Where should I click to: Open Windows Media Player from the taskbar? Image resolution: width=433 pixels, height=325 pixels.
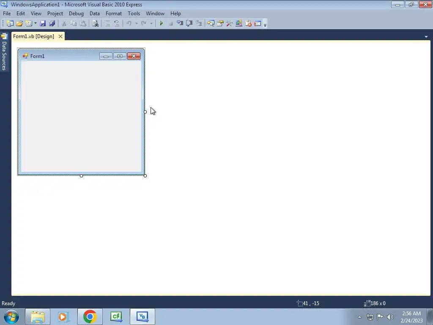point(64,317)
